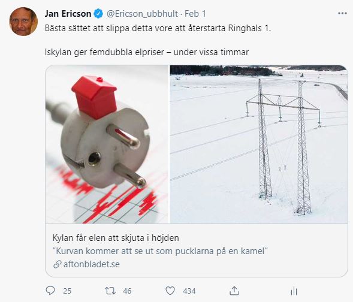Click the 25 replies count
This screenshot has height=302, width=353.
(x=67, y=291)
